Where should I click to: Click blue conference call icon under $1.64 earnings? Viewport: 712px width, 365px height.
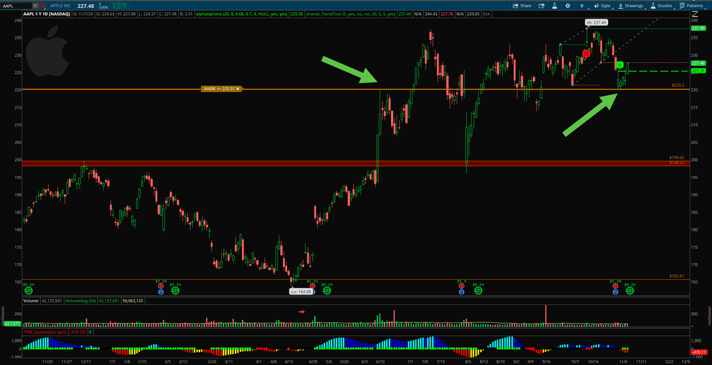point(616,292)
